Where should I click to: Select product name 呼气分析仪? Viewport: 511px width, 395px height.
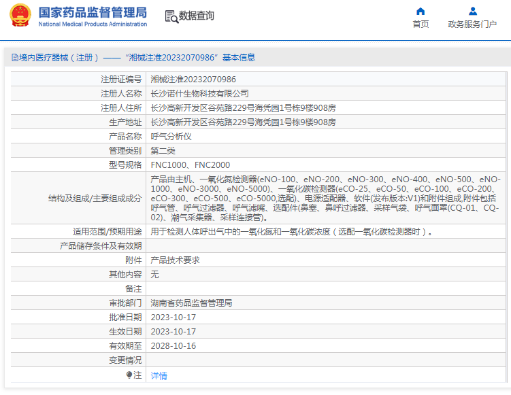click(171, 137)
